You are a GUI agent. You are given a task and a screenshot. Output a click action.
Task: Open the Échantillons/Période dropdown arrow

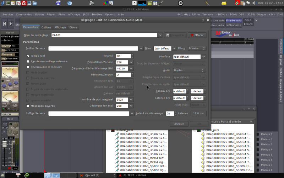coord(132,62)
